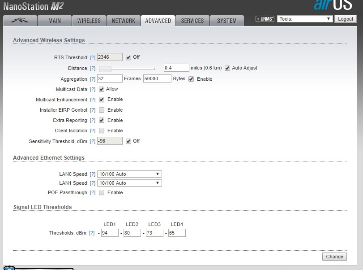Open Sensitivity Threshold help link
Image resolution: width=363 pixels, height=270 pixels.
tap(93, 141)
